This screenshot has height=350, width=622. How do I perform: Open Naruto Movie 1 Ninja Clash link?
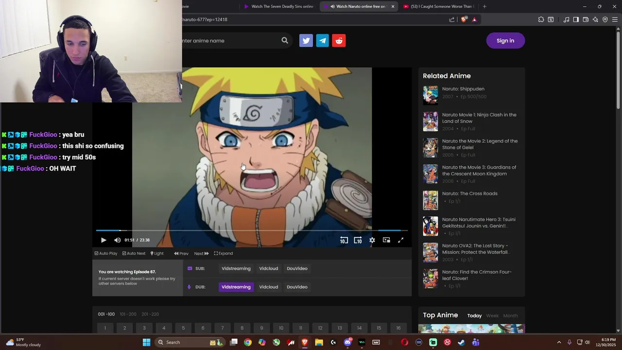(x=479, y=118)
